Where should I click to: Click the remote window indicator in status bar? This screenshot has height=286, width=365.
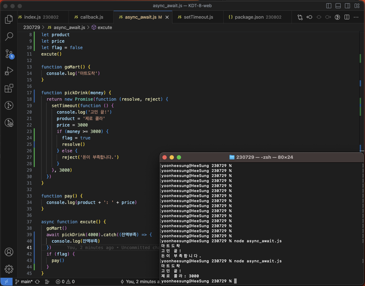point(6,282)
